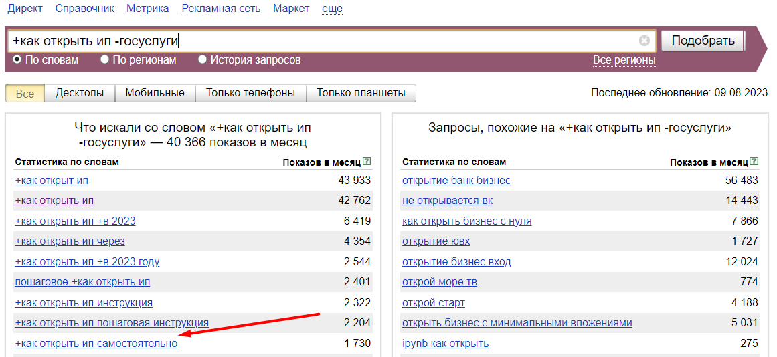
Task: Open the 'Рекламная сеть' link
Action: 221,9
